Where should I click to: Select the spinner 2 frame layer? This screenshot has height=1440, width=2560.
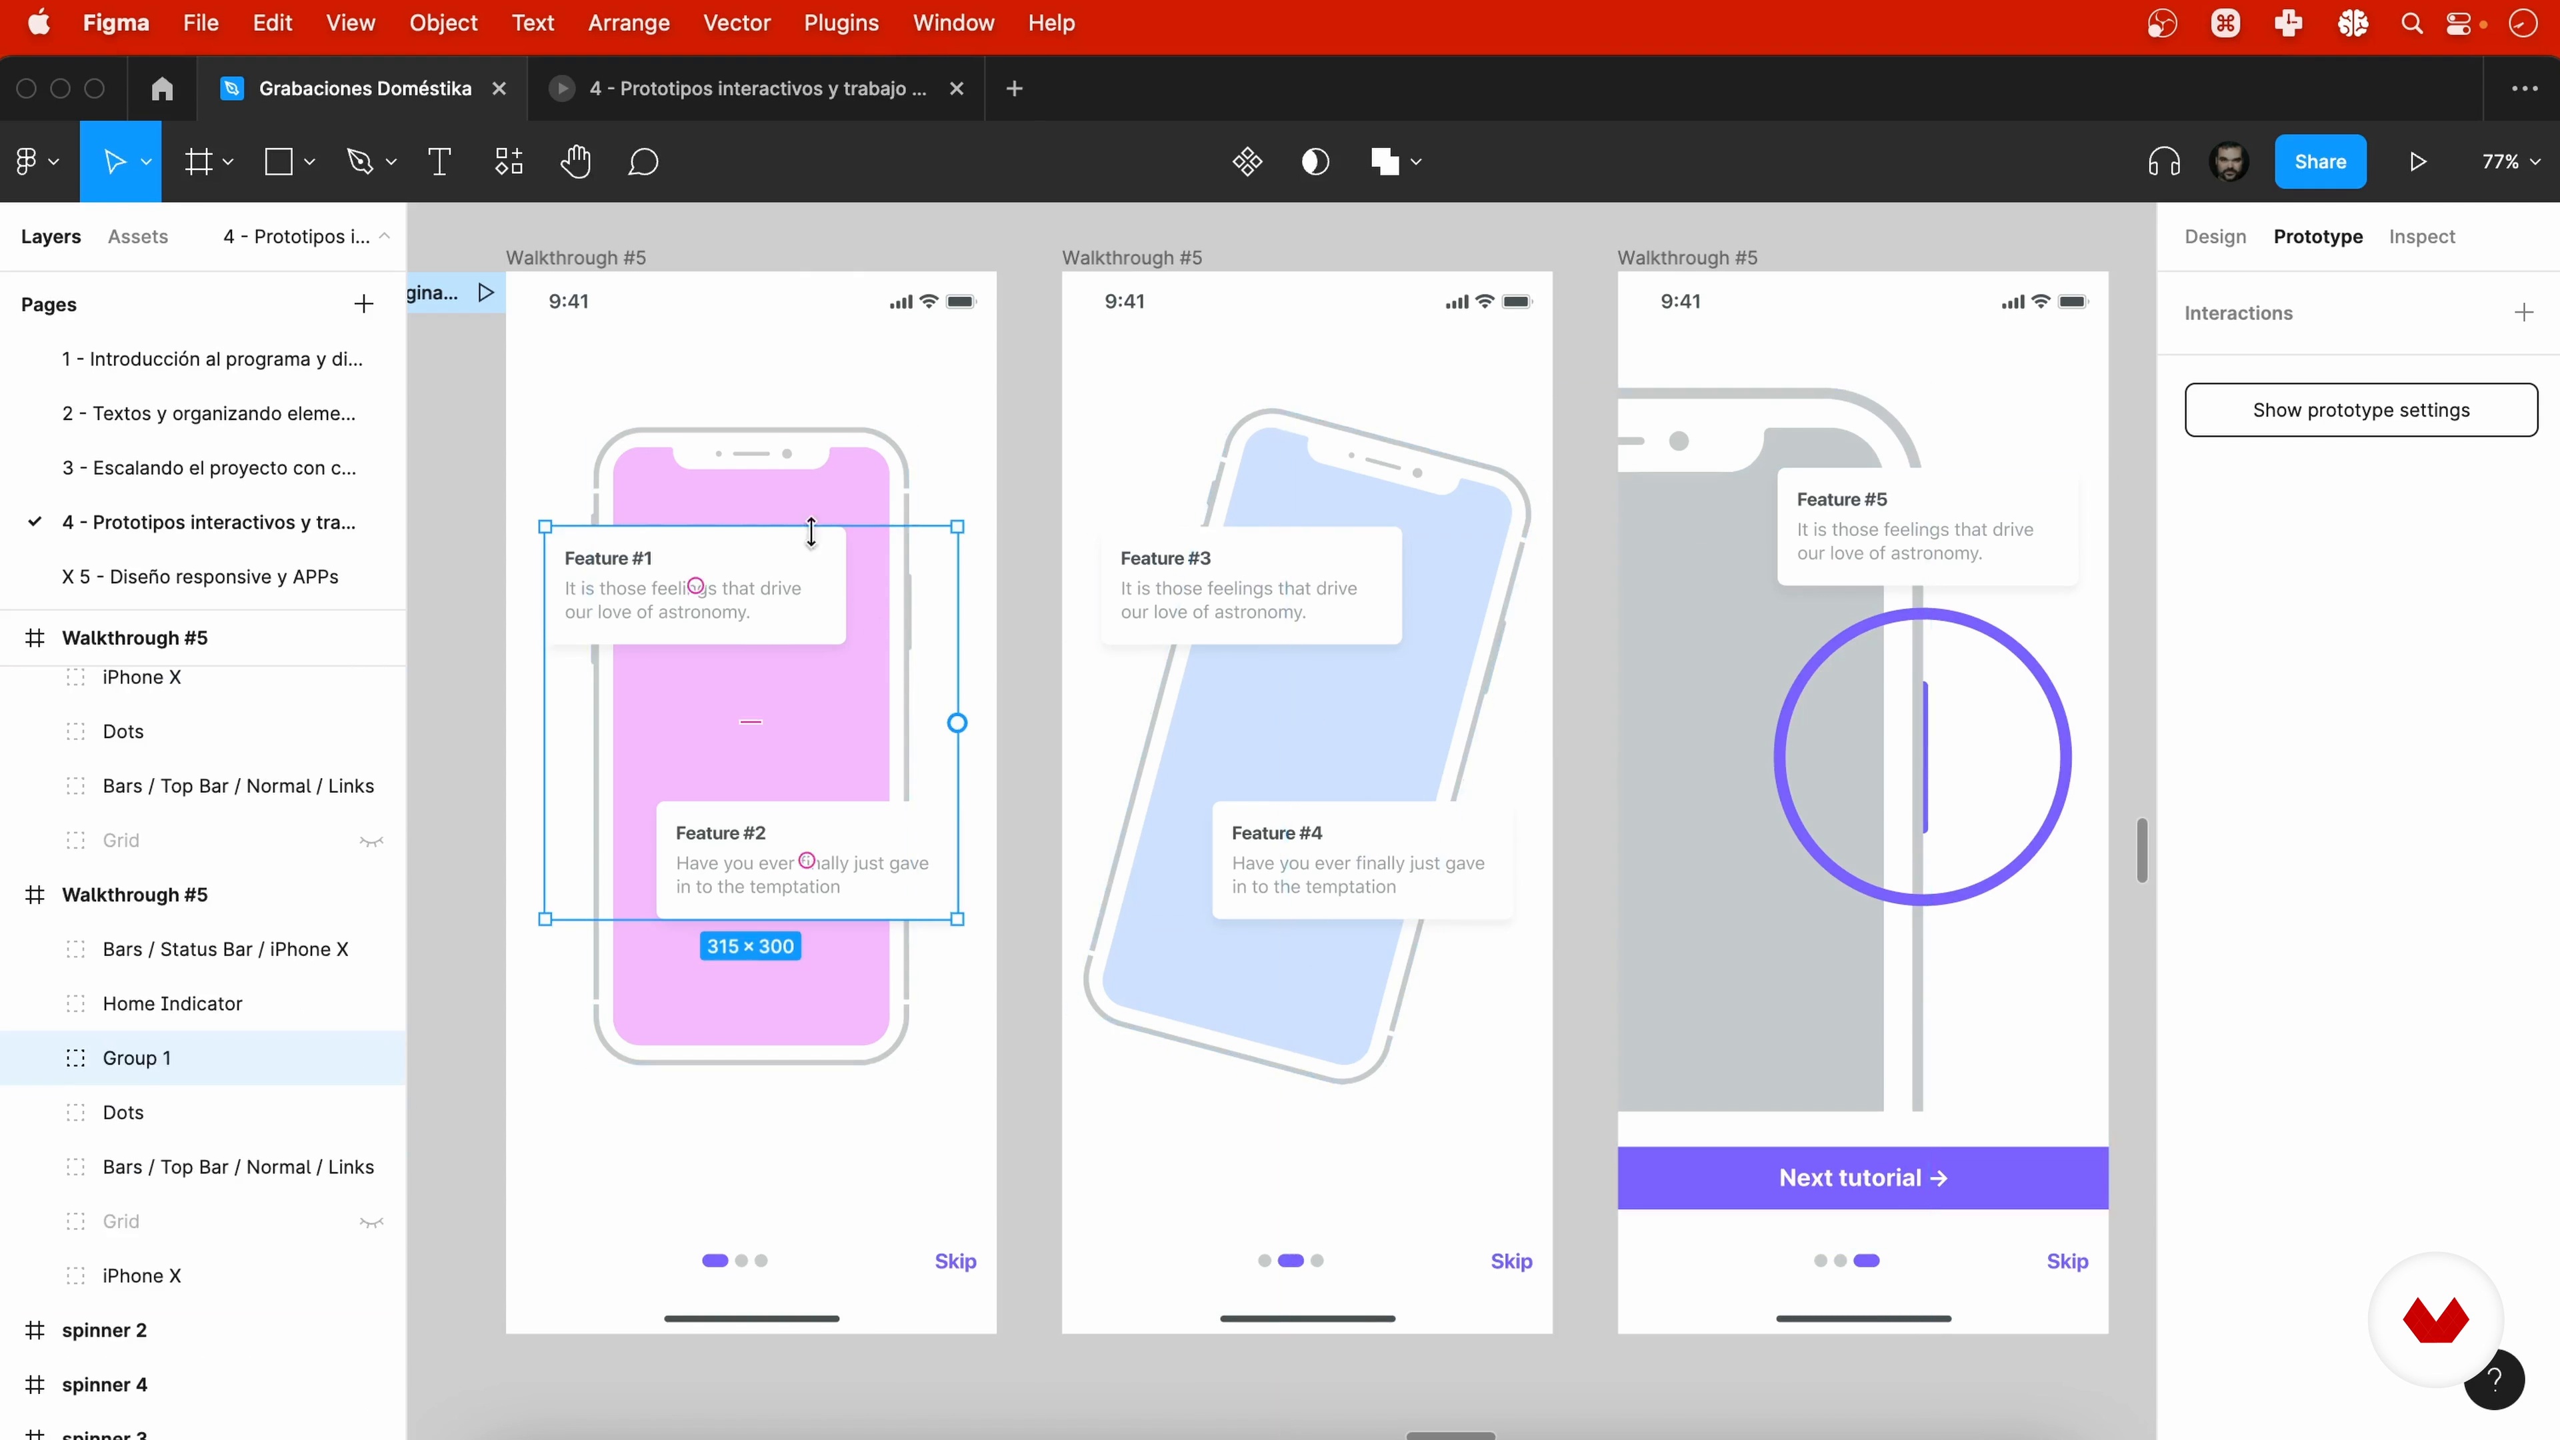[203, 1330]
